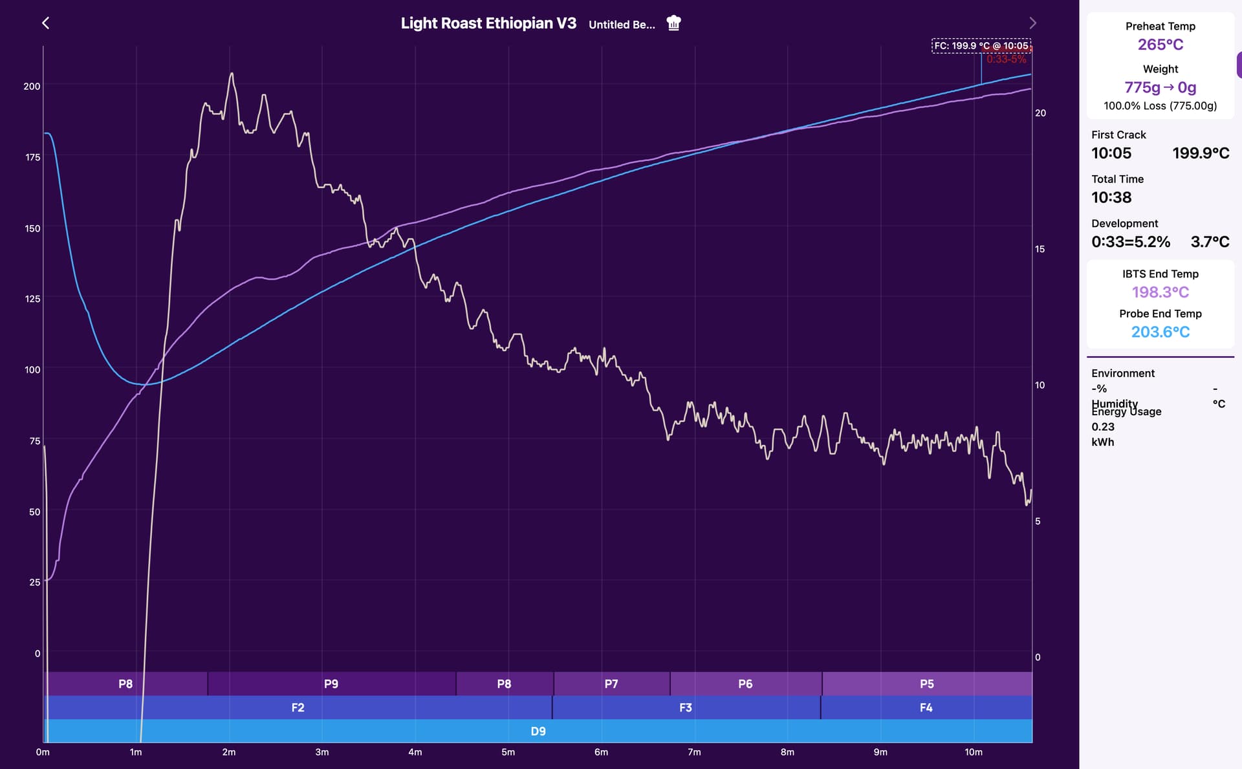Select the F4 fan segment
Viewport: 1242px width, 769px height.
pos(926,708)
